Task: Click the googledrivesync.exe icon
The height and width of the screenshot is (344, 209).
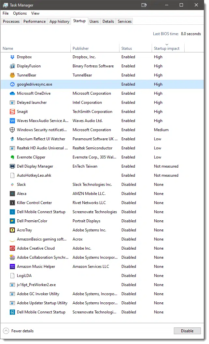Action: 12,84
